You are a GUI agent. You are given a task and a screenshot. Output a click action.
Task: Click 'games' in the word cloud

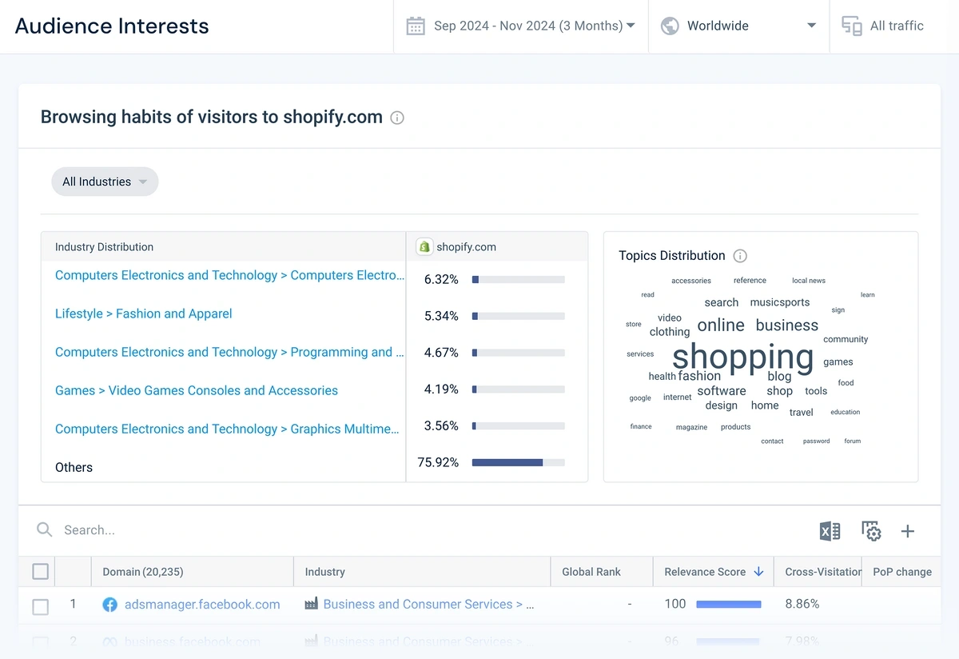click(x=838, y=362)
